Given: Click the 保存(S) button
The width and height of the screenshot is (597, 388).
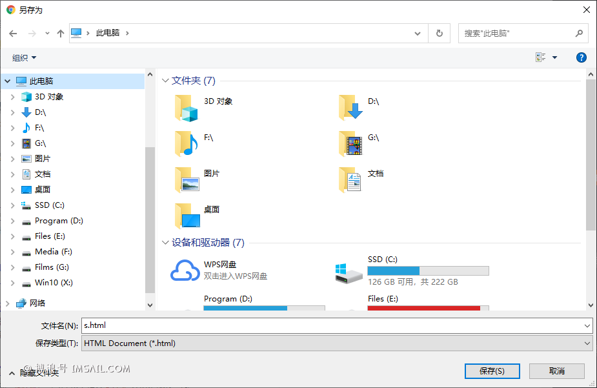Looking at the screenshot, I should (492, 371).
